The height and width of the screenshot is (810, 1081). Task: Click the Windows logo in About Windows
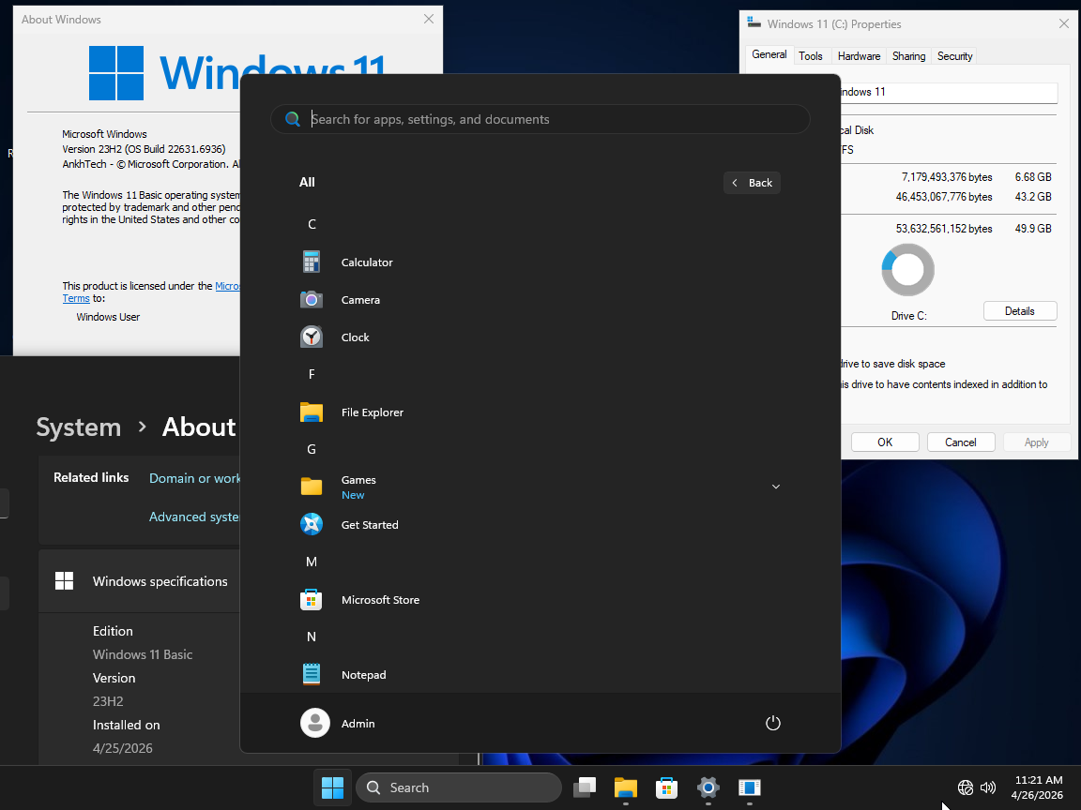point(116,73)
